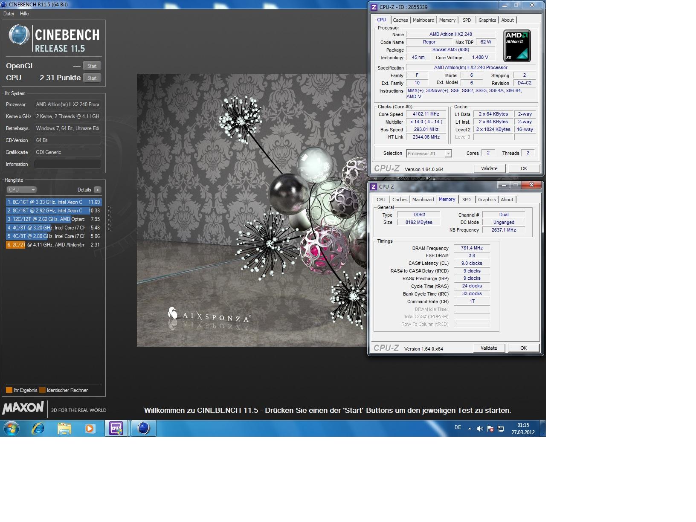The height and width of the screenshot is (522, 696).
Task: Click the volume speaker tray icon
Action: pyautogui.click(x=480, y=429)
